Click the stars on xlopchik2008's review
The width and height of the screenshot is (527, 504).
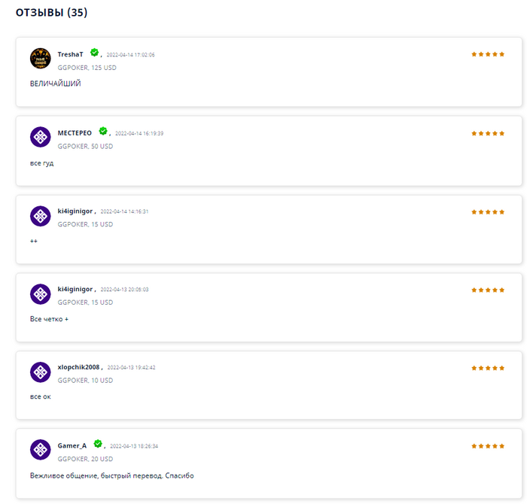coord(488,368)
